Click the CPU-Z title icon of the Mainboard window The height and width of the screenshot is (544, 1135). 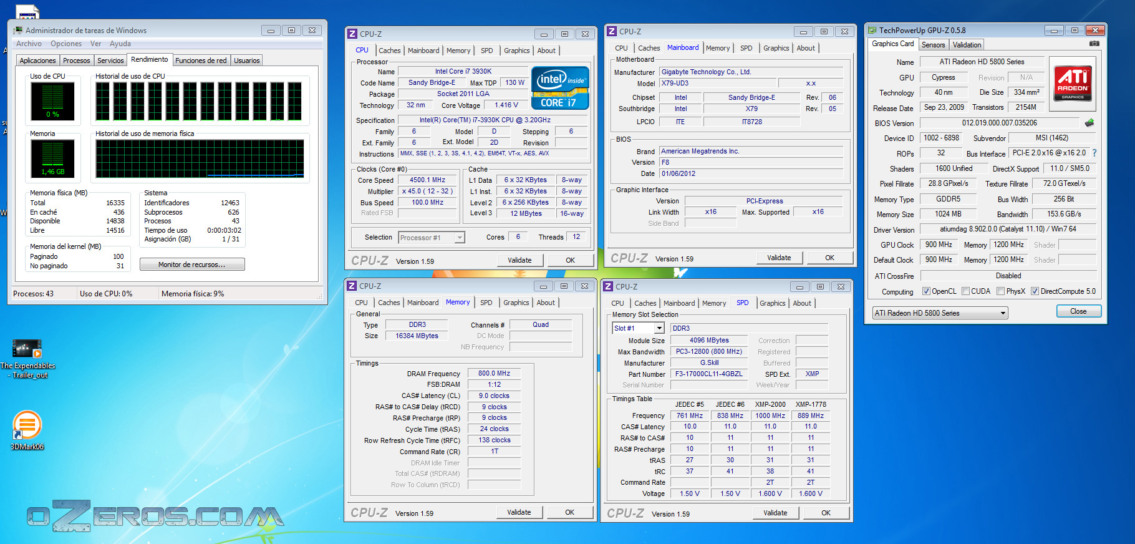point(612,31)
